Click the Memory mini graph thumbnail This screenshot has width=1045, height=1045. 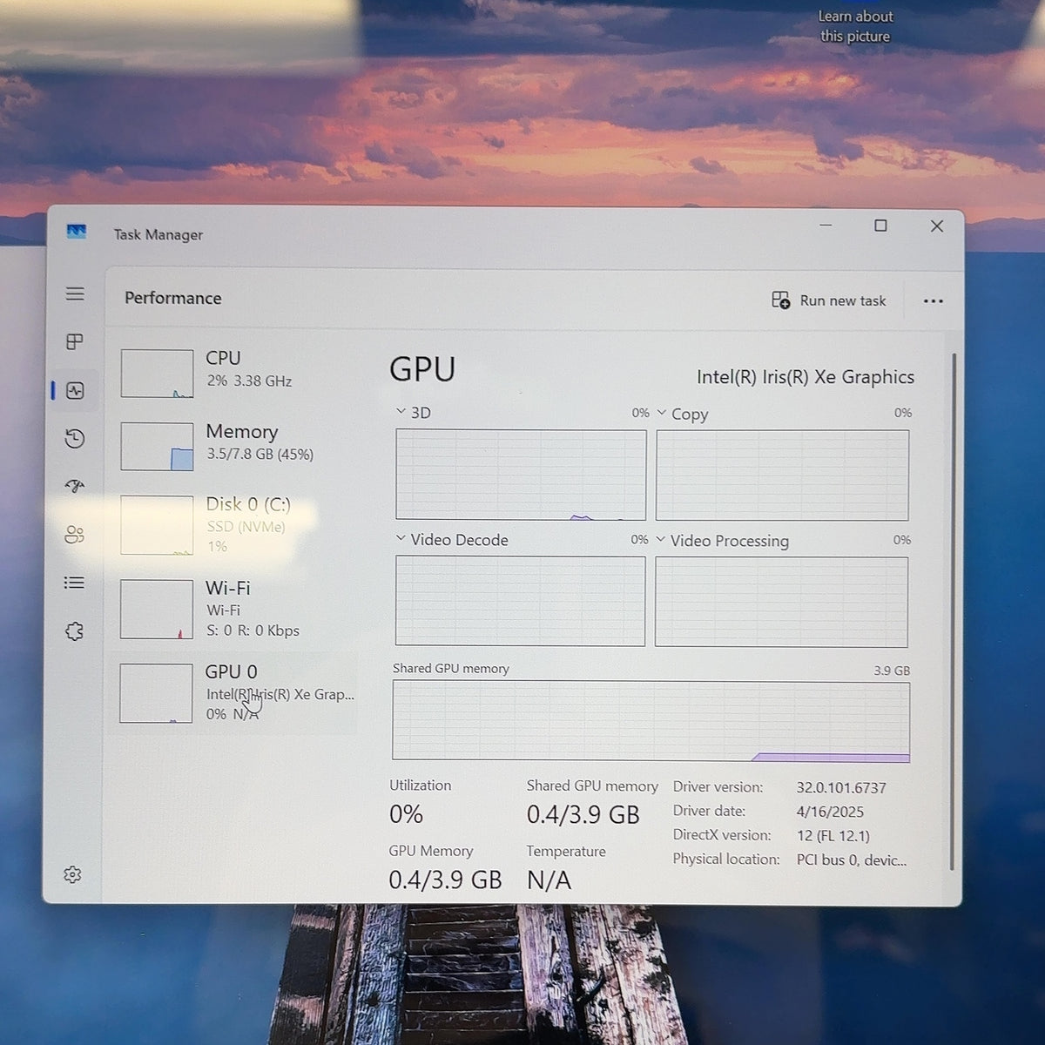point(157,447)
